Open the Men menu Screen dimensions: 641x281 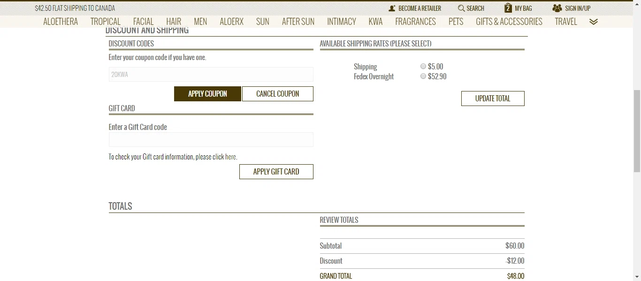click(200, 22)
